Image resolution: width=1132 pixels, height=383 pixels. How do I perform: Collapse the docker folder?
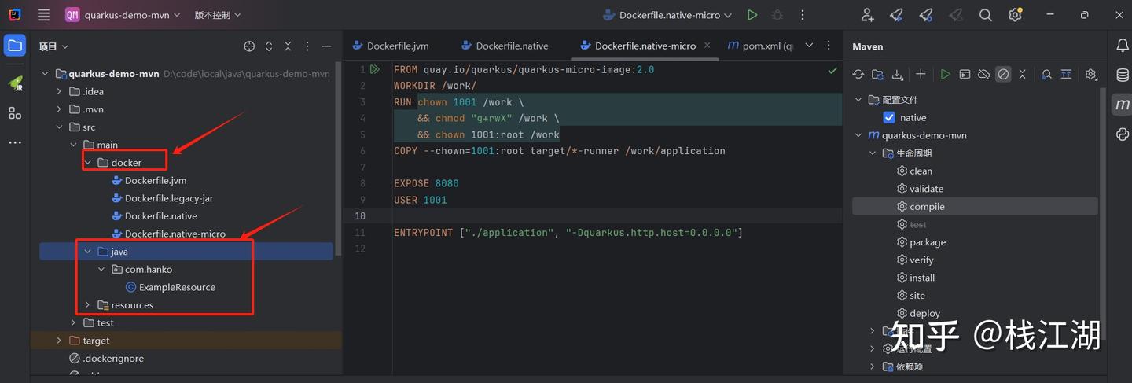pos(88,163)
